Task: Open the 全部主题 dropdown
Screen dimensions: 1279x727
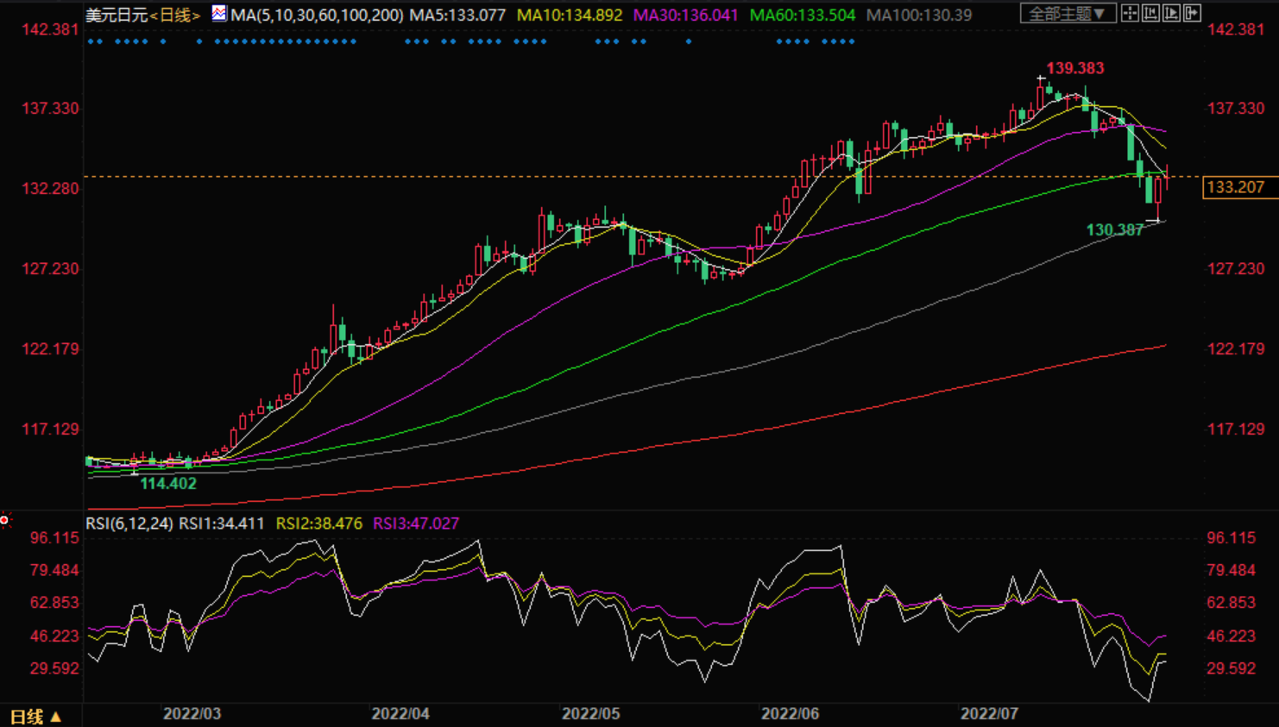Action: pos(1068,13)
